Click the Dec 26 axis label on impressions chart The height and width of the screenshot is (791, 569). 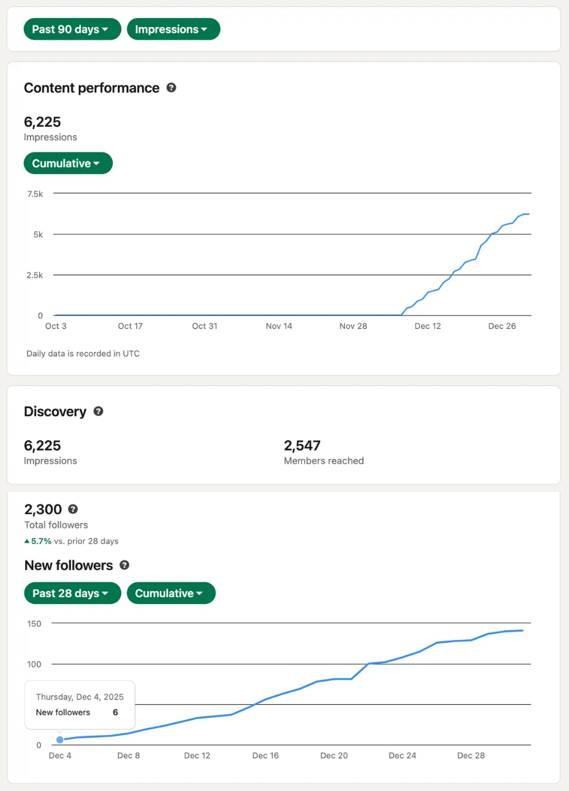pos(502,325)
